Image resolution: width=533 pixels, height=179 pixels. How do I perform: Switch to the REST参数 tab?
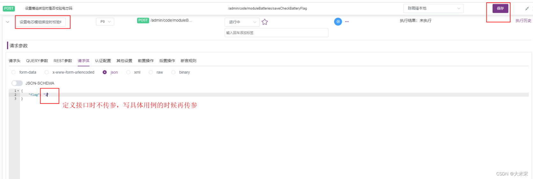[63, 61]
